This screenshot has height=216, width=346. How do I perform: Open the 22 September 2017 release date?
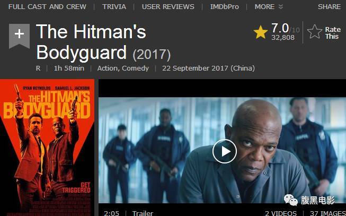(208, 68)
